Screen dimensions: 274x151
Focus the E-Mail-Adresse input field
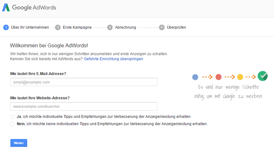coord(84,82)
